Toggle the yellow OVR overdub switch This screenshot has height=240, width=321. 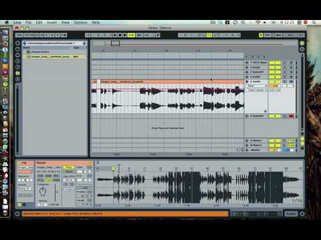click(131, 35)
